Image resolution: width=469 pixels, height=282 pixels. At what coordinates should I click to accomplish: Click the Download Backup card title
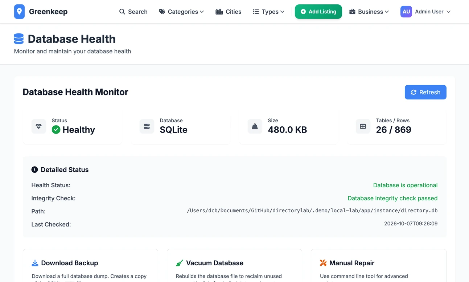pyautogui.click(x=70, y=263)
